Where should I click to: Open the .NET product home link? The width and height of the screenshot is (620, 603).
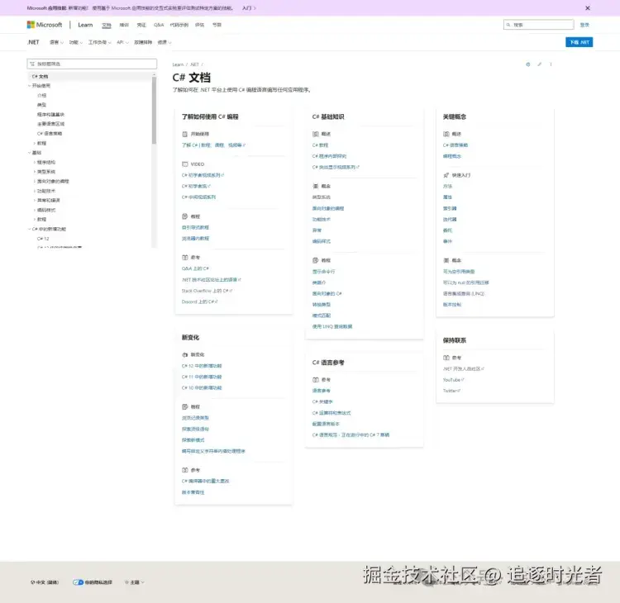click(x=33, y=42)
